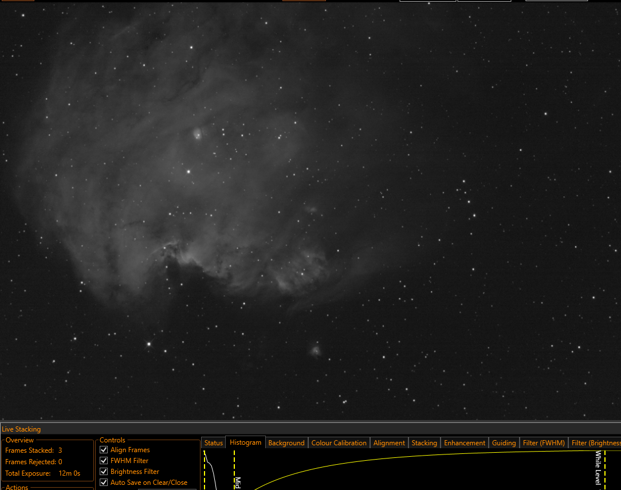
Task: Disable the Brightness Filter checkbox
Action: (x=104, y=472)
